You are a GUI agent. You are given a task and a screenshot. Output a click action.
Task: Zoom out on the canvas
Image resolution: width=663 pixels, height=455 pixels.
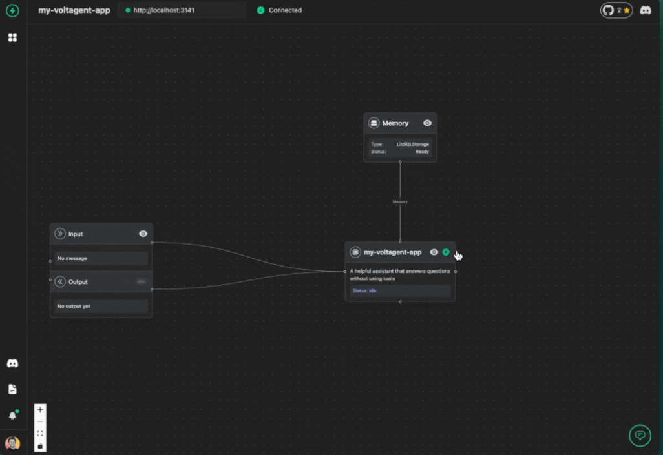point(40,421)
